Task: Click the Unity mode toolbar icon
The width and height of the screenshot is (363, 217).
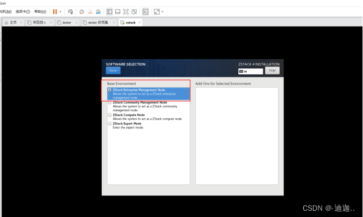Action: pyautogui.click(x=134, y=12)
